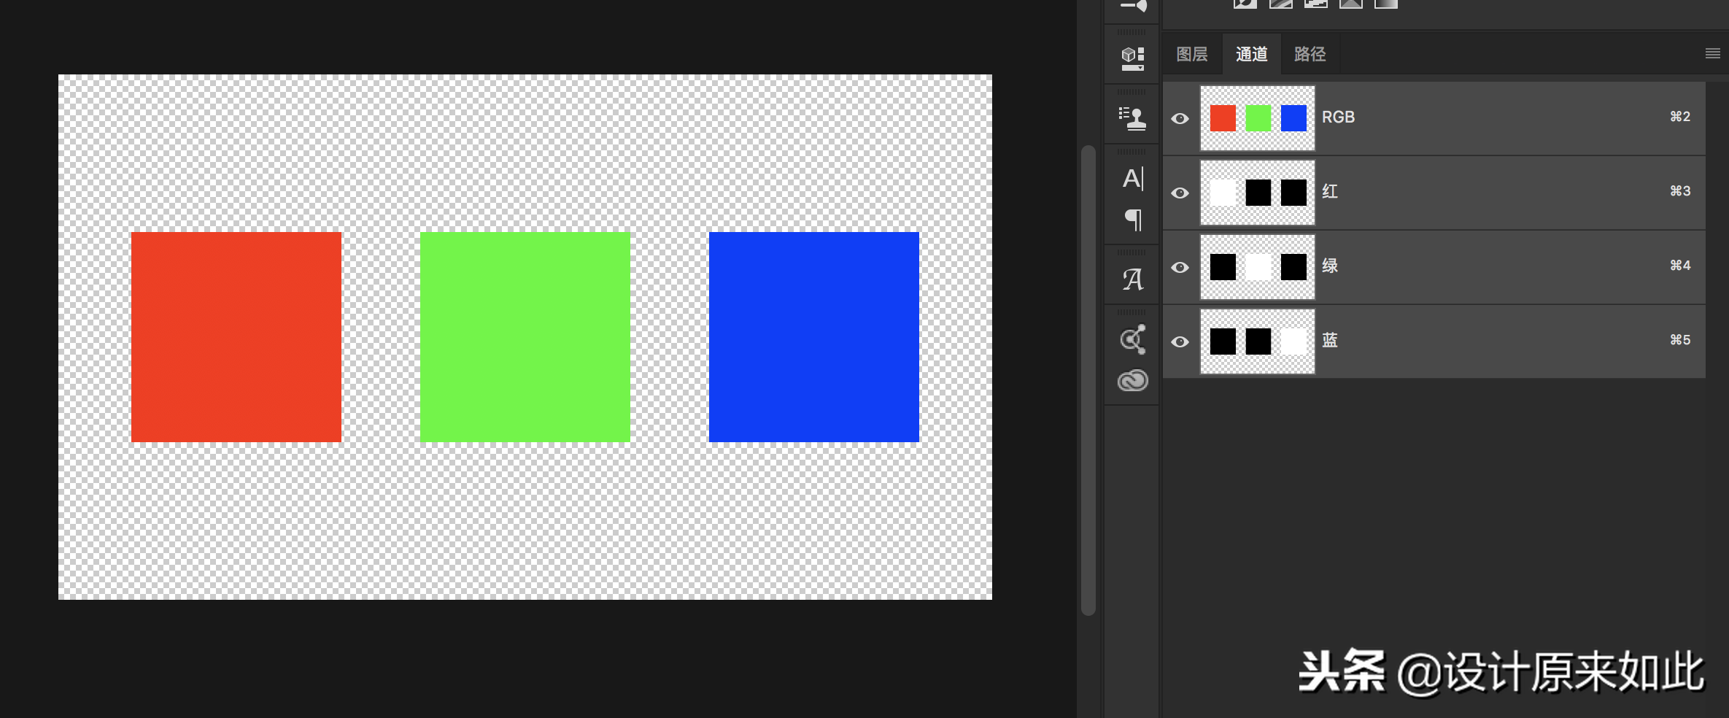1729x718 pixels.
Task: Open the Paragraph panel icon
Action: pyautogui.click(x=1133, y=220)
